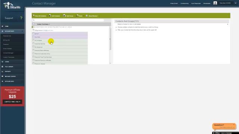
Task: Click the Message Center speech bubble icon
Action: point(3,76)
